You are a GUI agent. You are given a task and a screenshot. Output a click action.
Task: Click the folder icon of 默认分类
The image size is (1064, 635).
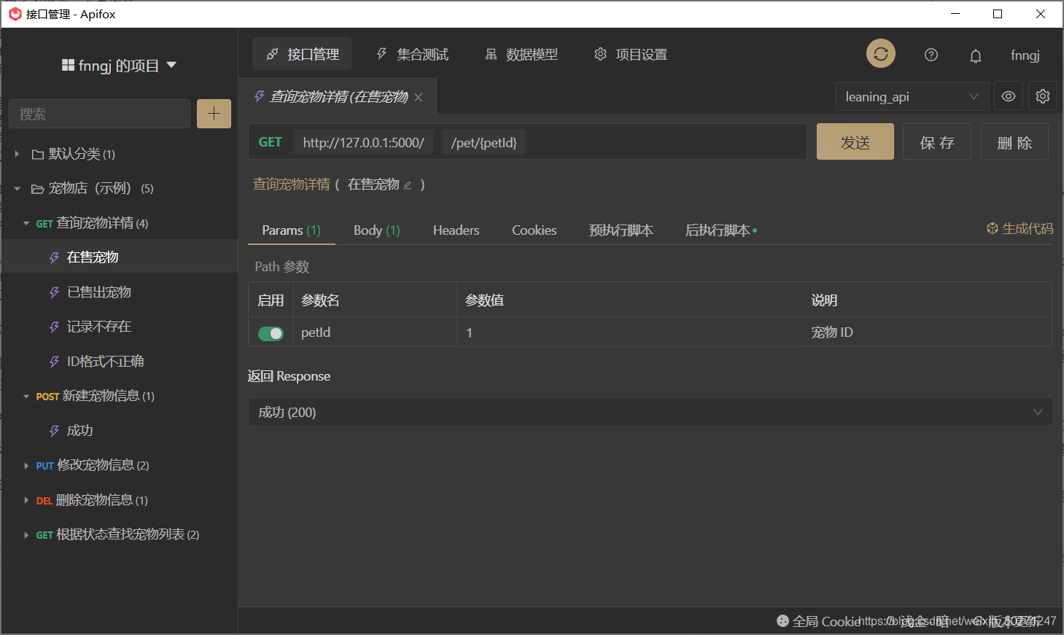click(x=38, y=154)
